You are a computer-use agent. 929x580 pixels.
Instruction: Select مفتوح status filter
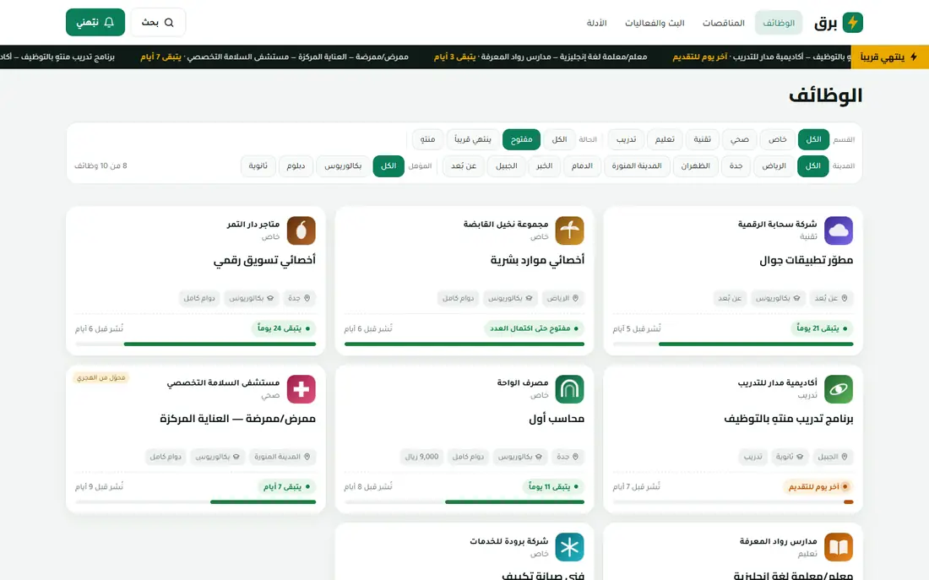coord(521,139)
